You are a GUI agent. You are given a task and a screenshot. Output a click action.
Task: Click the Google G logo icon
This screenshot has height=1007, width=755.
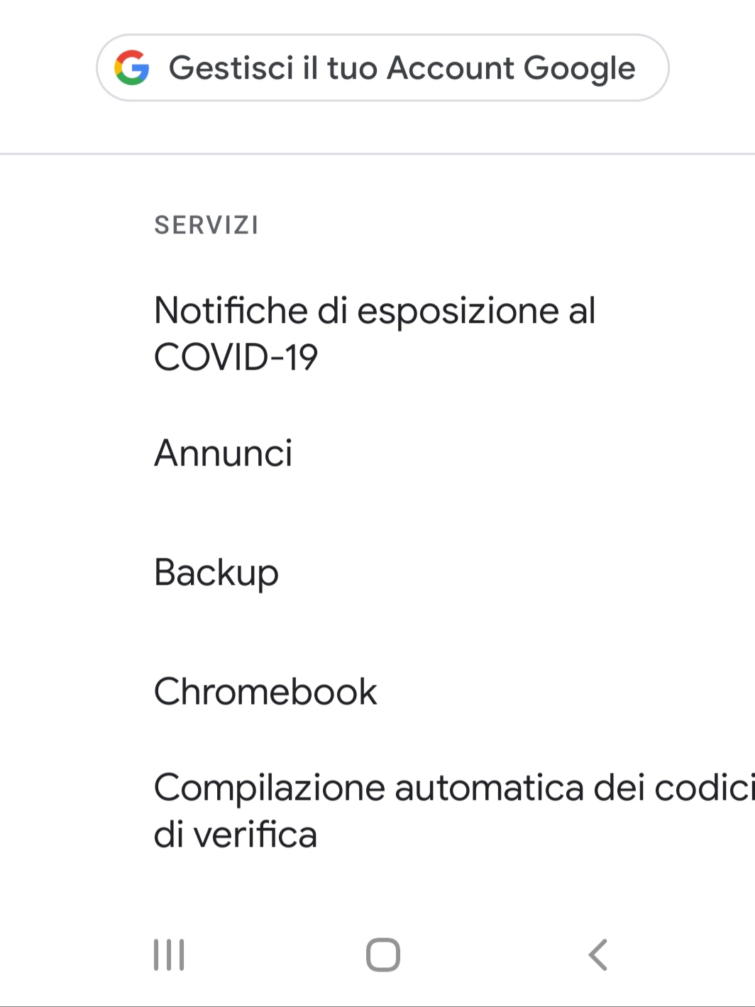click(x=132, y=68)
